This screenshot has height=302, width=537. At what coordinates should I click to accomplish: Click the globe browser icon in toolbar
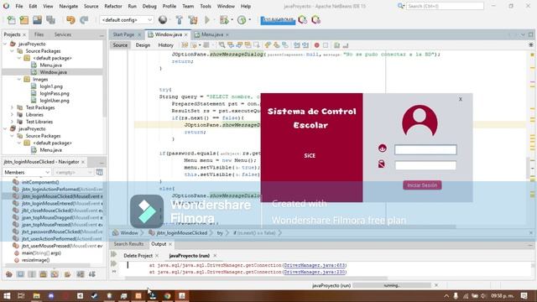tap(163, 20)
